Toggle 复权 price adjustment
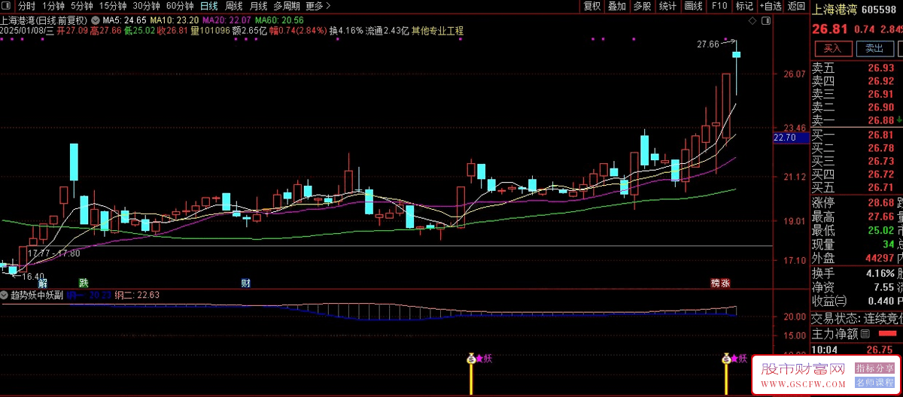903x397 pixels. coord(592,6)
